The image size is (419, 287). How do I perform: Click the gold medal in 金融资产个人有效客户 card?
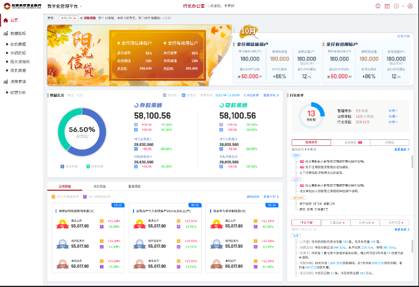click(139, 224)
